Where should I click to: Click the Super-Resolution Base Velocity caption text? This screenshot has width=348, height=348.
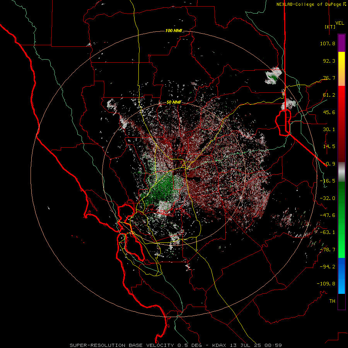176,345
